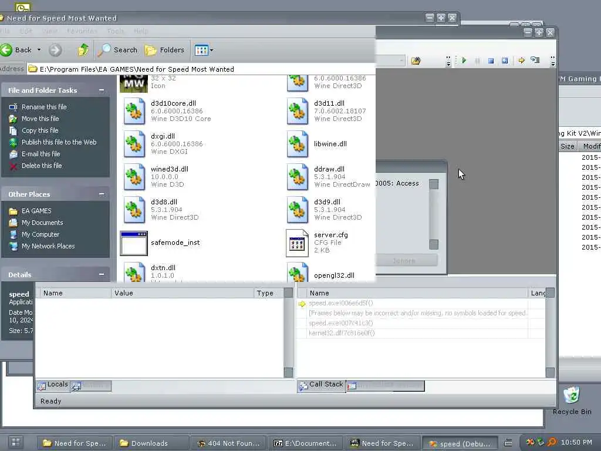The height and width of the screenshot is (451, 601).
Task: Open Downloads from the taskbar
Action: click(x=151, y=443)
